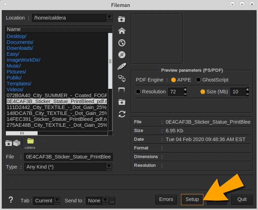
Task: Select the Resolution preview option
Action: 138,92
